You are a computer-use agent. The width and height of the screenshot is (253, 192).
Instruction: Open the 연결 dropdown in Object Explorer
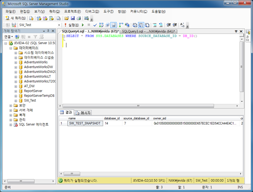(x=8, y=37)
